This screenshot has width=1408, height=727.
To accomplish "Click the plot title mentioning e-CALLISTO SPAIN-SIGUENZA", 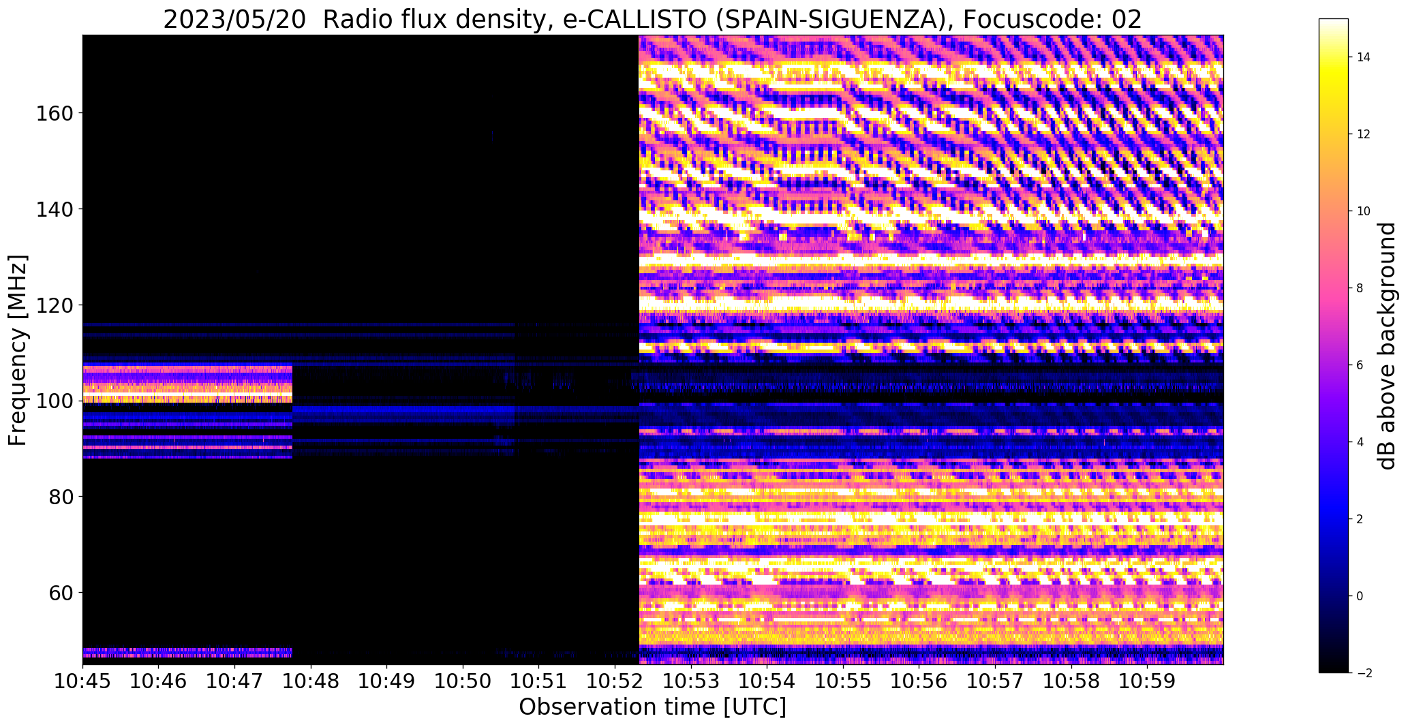I will 652,19.
